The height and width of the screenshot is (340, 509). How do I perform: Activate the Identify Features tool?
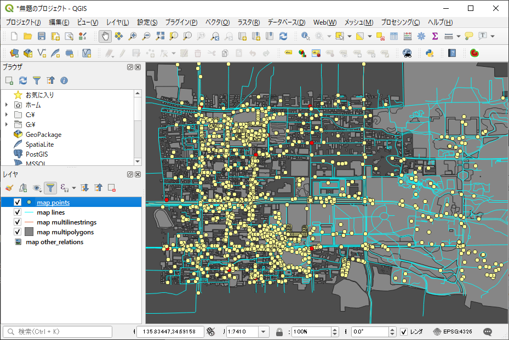point(306,36)
